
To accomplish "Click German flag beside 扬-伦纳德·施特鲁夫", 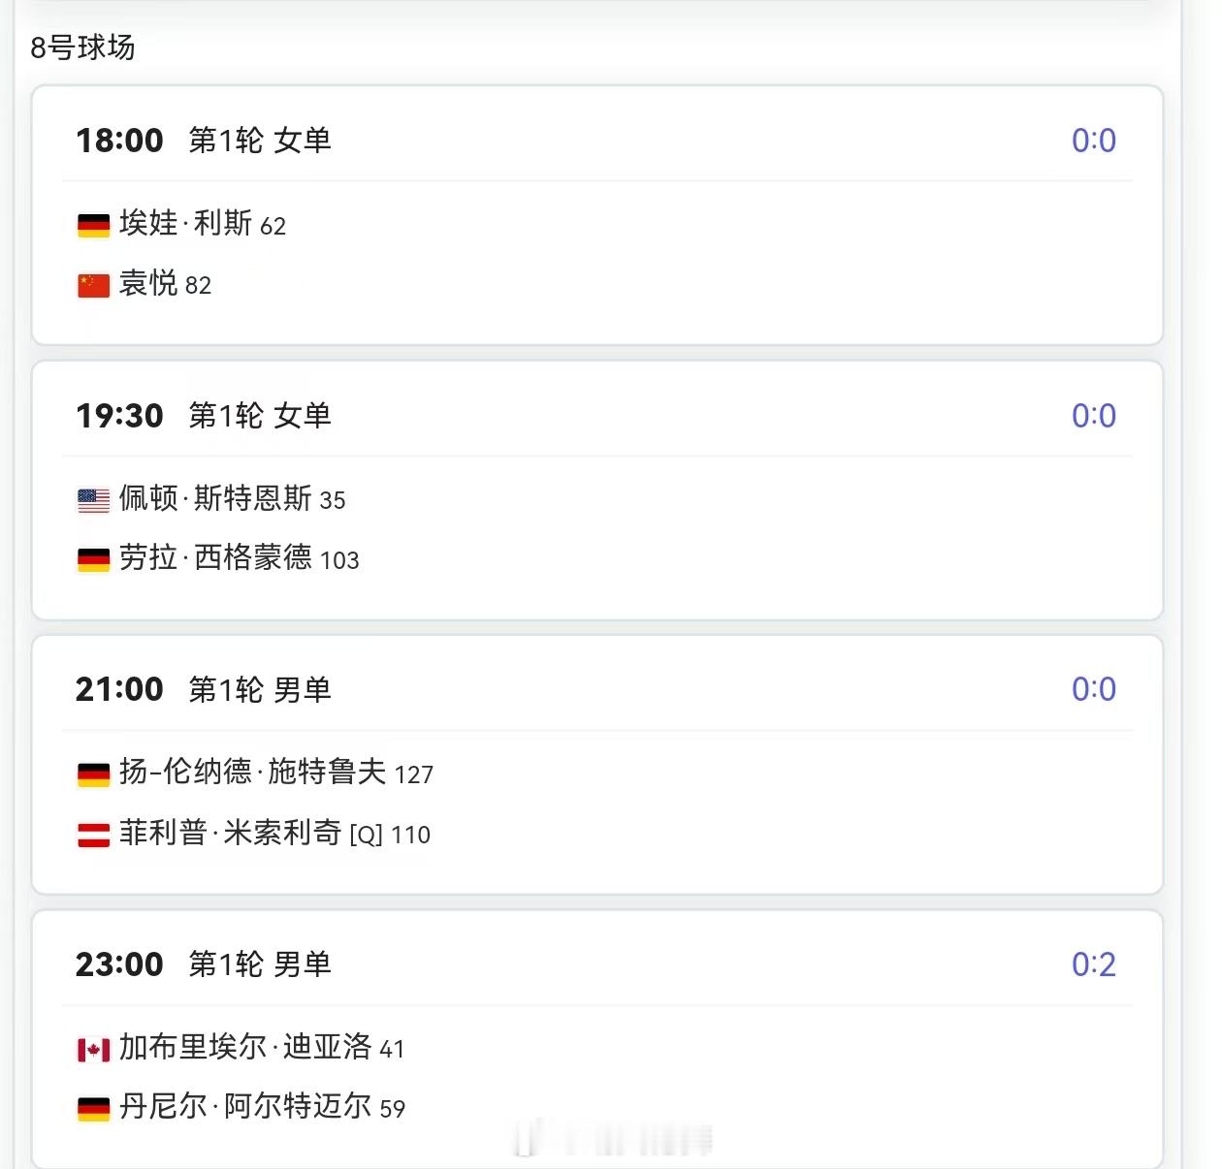I will 94,774.
